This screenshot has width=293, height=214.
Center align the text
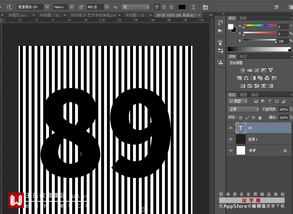point(164,7)
